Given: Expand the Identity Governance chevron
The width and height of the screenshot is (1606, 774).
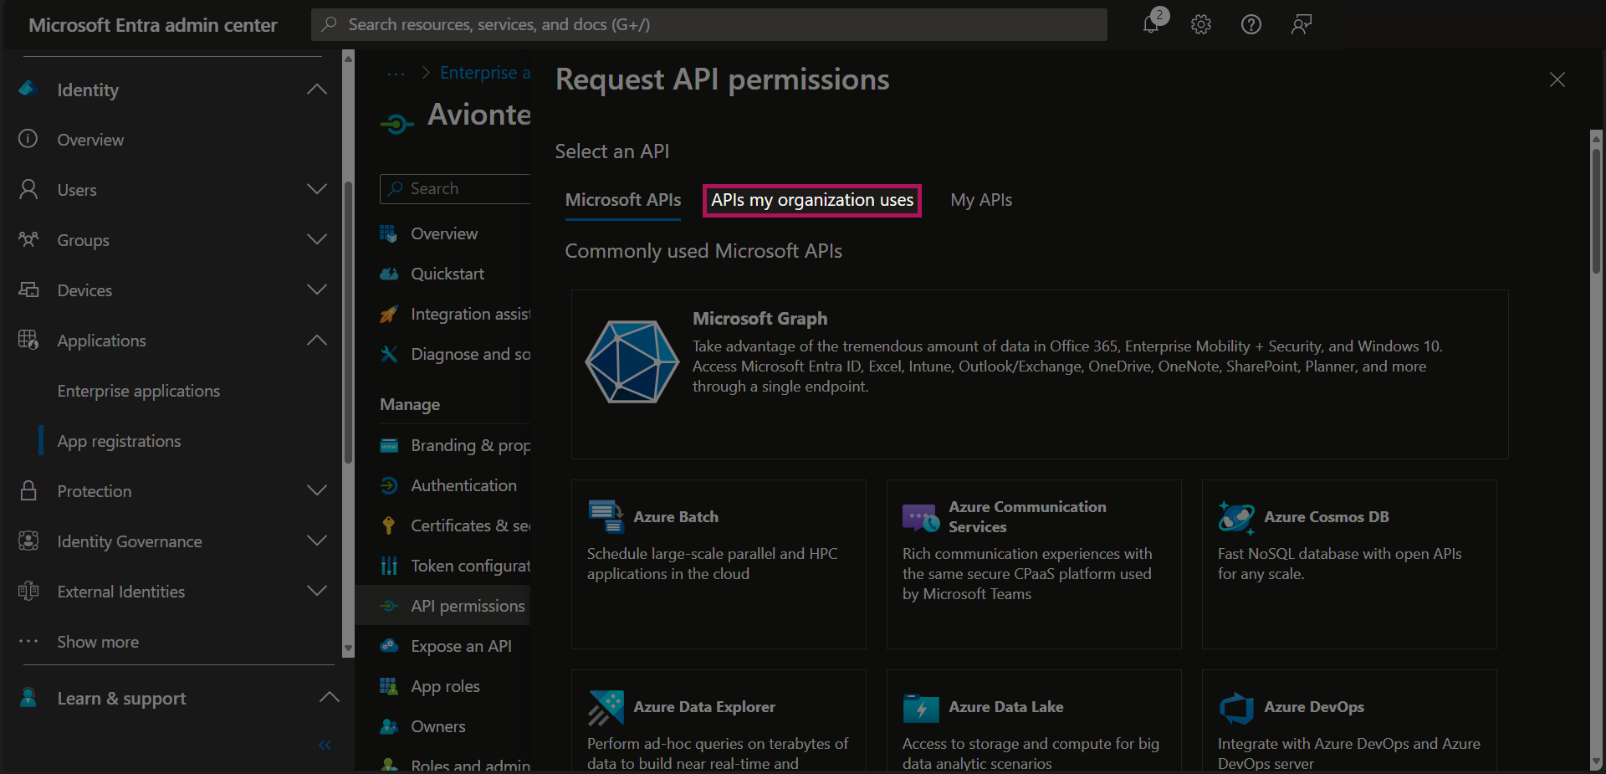Looking at the screenshot, I should coord(317,541).
